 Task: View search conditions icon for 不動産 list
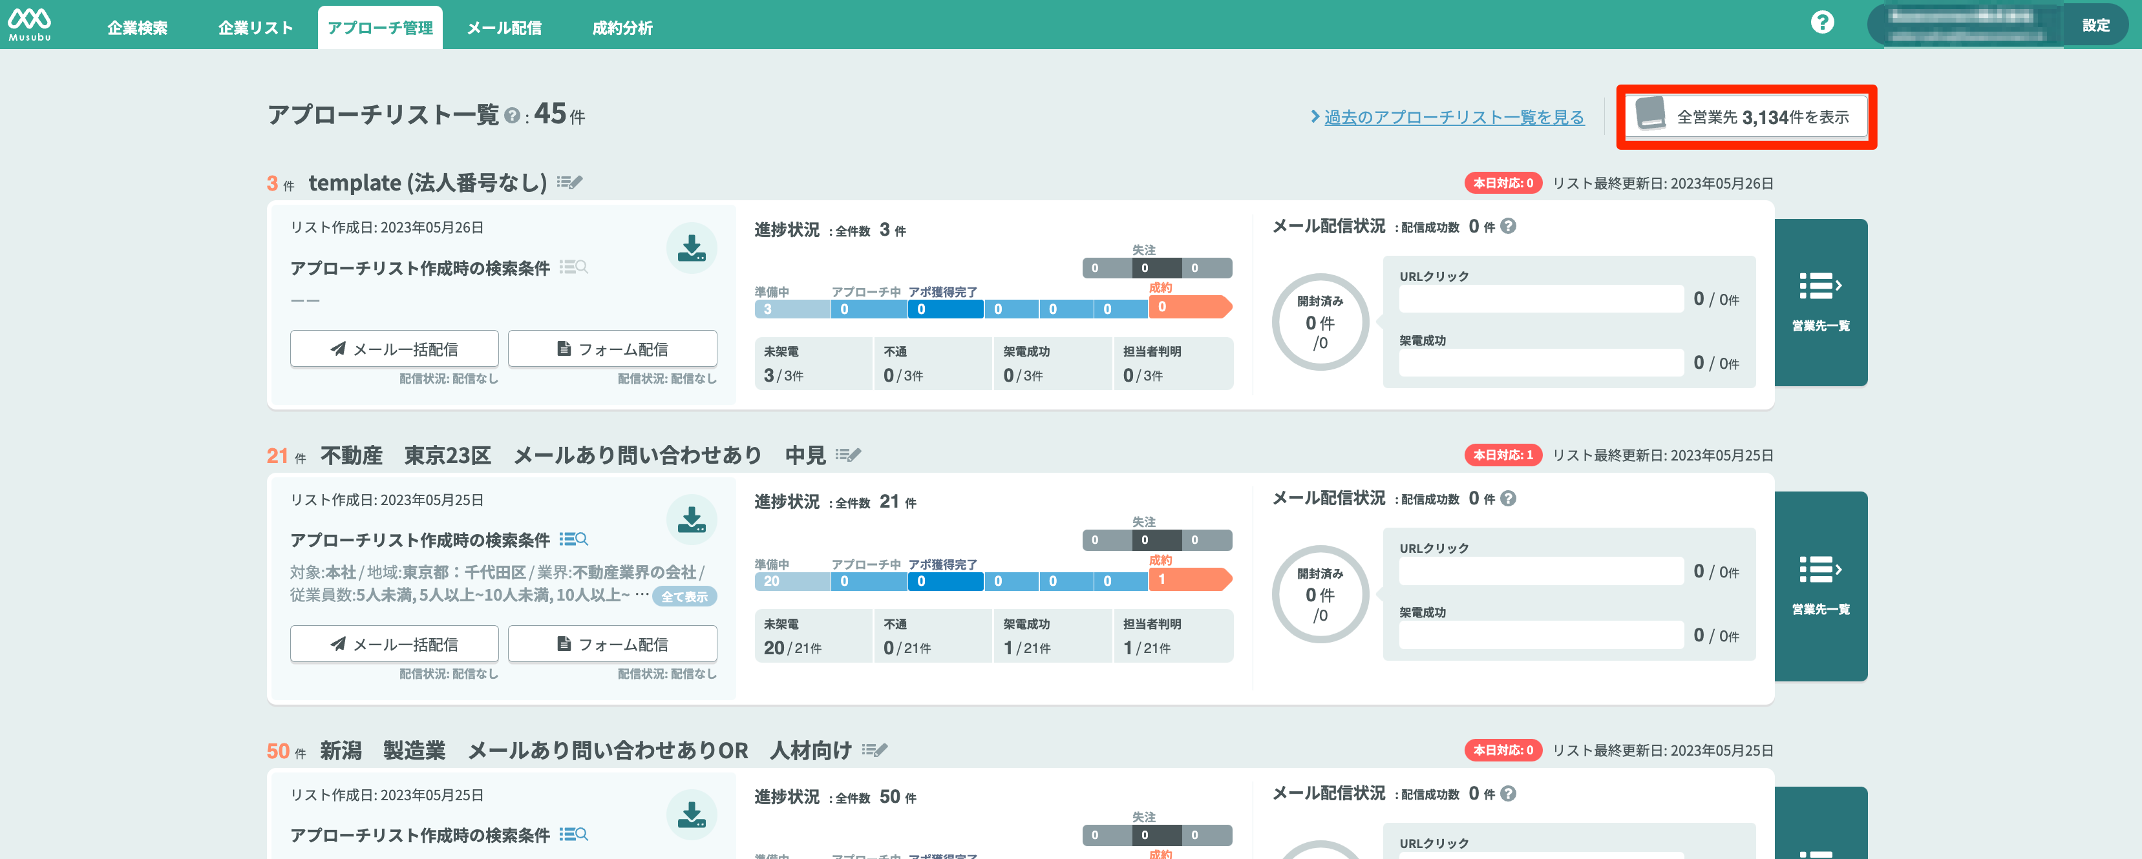point(574,539)
